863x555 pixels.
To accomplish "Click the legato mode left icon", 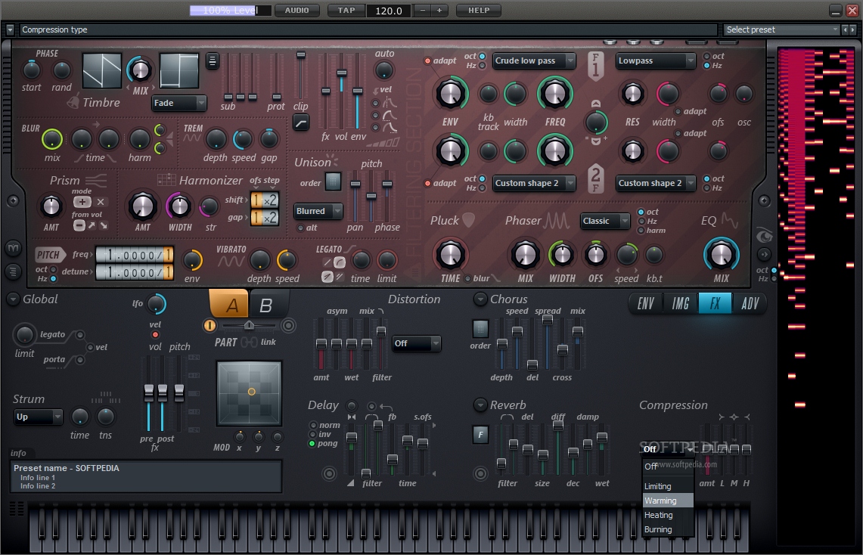I will [x=327, y=262].
